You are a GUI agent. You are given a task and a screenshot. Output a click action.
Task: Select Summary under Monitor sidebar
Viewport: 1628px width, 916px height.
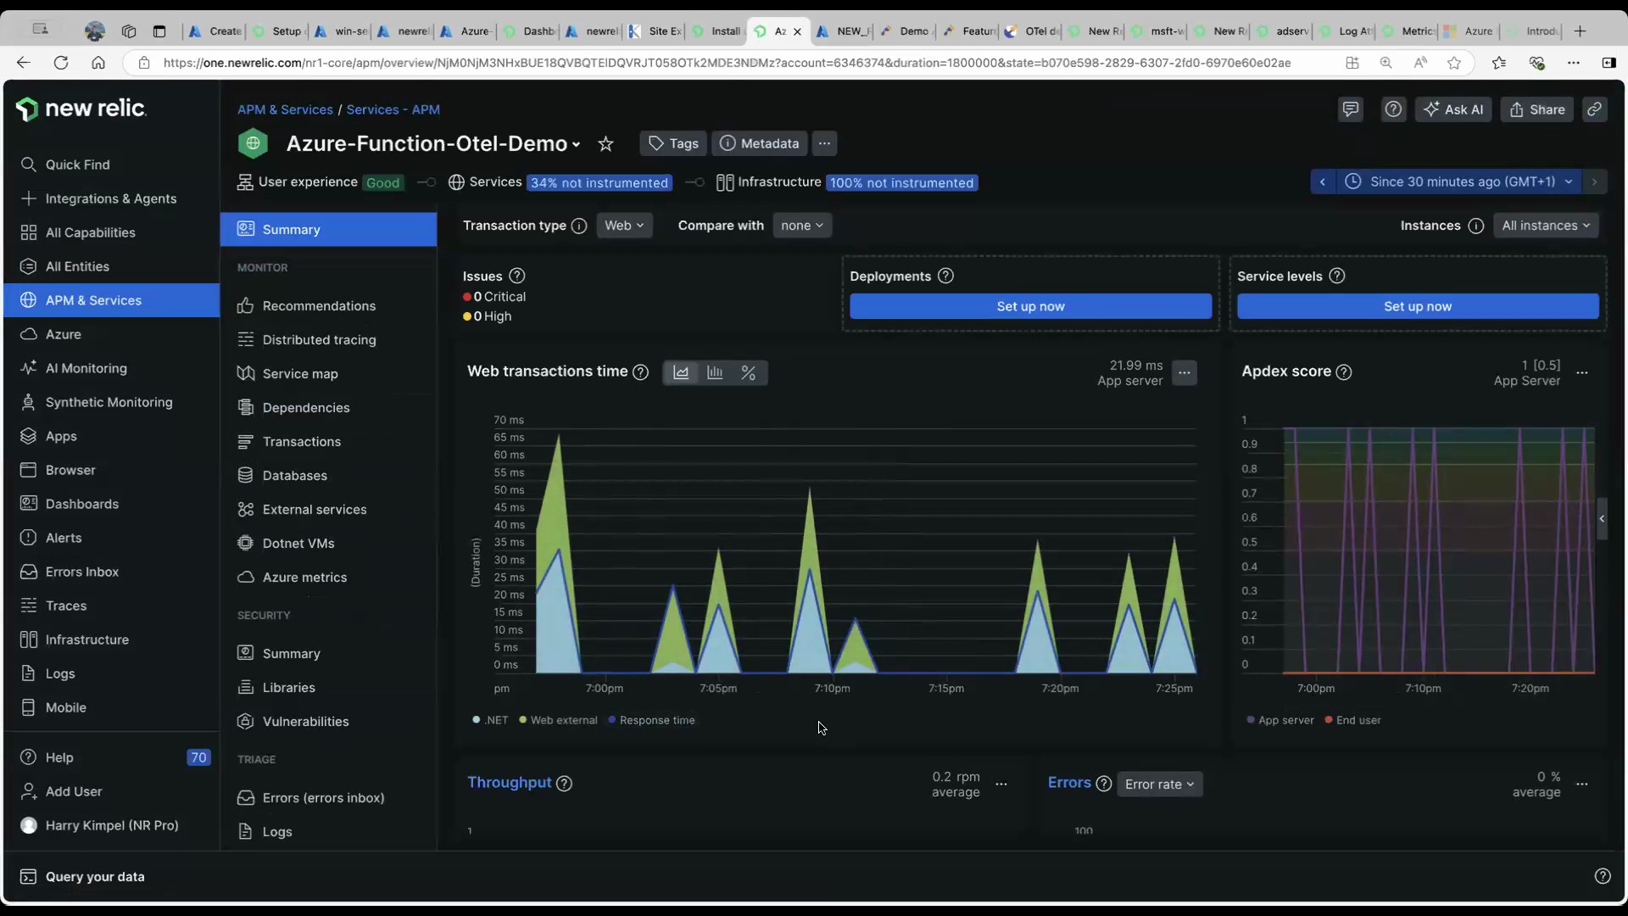pos(329,230)
